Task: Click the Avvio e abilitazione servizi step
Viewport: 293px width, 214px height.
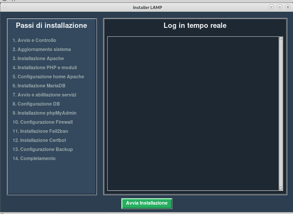Action: 44,95
